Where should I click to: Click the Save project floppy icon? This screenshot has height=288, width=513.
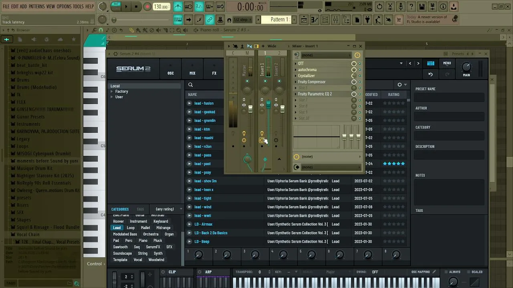pos(422,6)
